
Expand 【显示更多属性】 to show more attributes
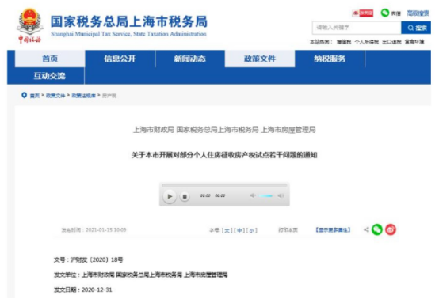333,230
